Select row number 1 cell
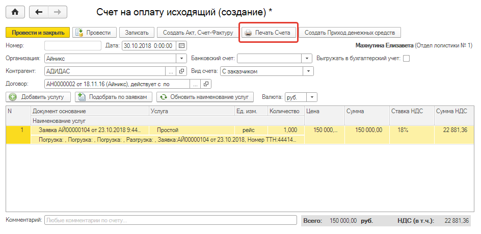 [x=18, y=135]
